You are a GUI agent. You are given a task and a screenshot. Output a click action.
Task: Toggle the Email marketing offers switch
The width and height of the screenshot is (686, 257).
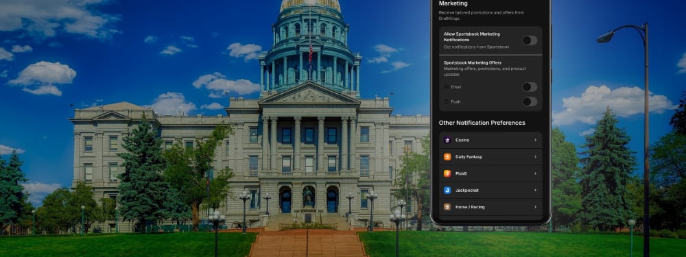coord(530,87)
